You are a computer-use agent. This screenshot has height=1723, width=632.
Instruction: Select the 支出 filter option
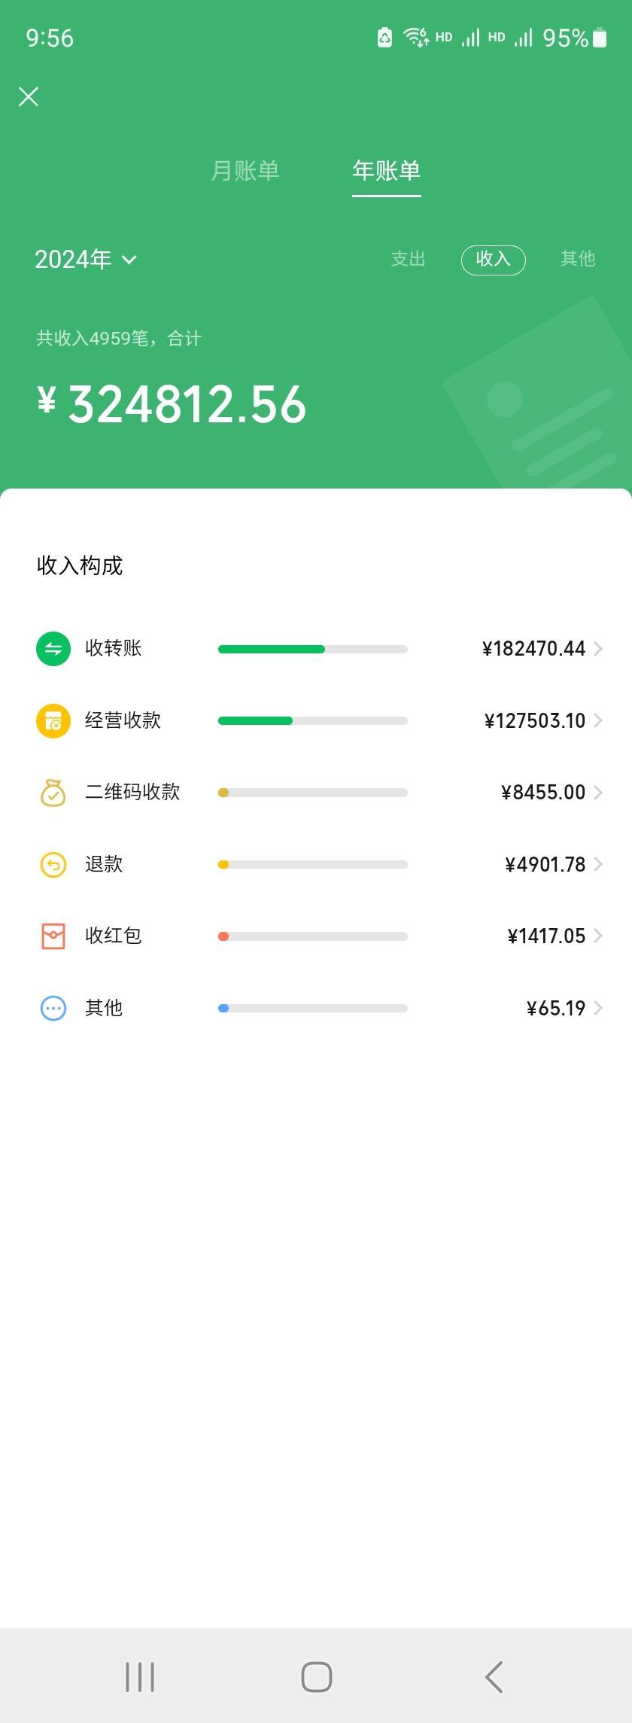tap(409, 259)
